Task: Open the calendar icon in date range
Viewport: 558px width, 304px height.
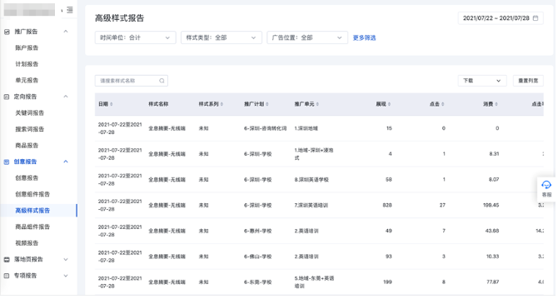Action: pyautogui.click(x=536, y=18)
